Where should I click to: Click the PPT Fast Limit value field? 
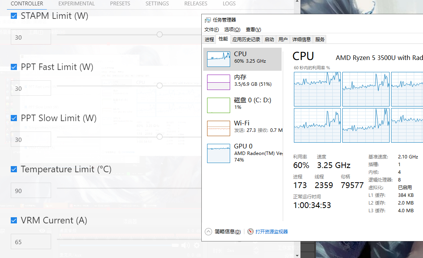pyautogui.click(x=31, y=88)
